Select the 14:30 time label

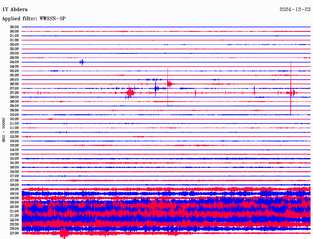coord(14,154)
